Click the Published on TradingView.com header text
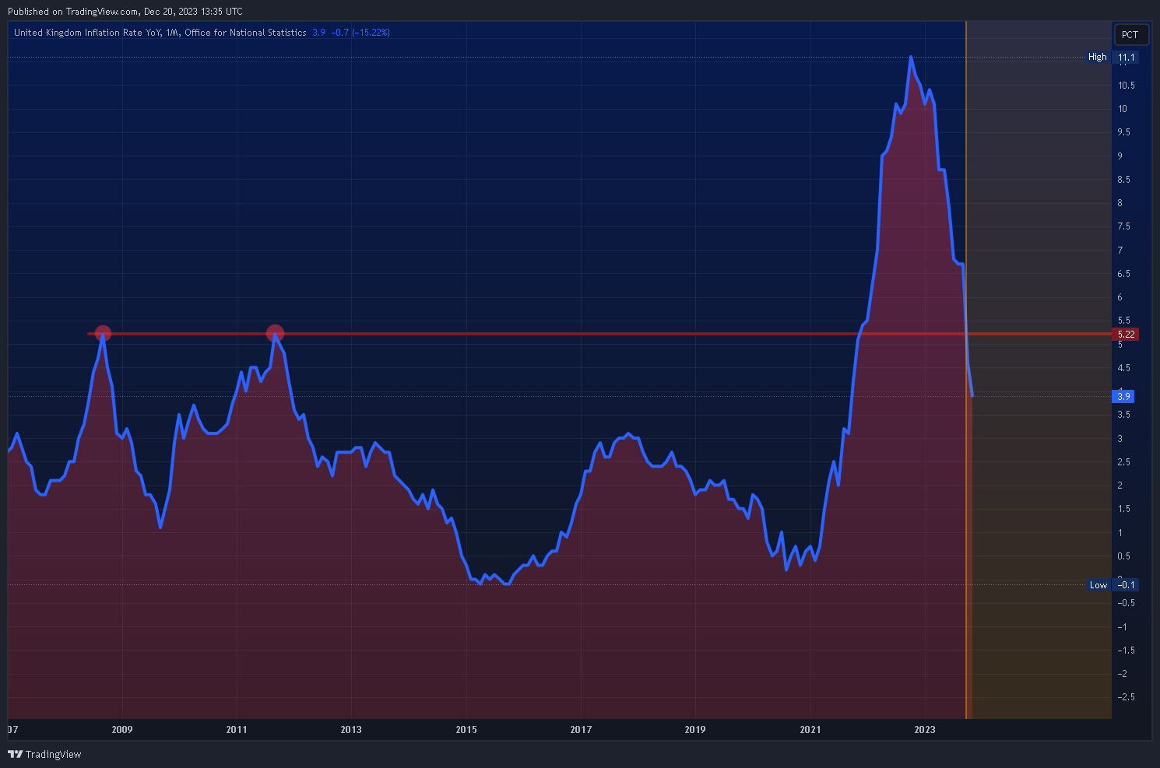This screenshot has height=768, width=1160. point(125,12)
